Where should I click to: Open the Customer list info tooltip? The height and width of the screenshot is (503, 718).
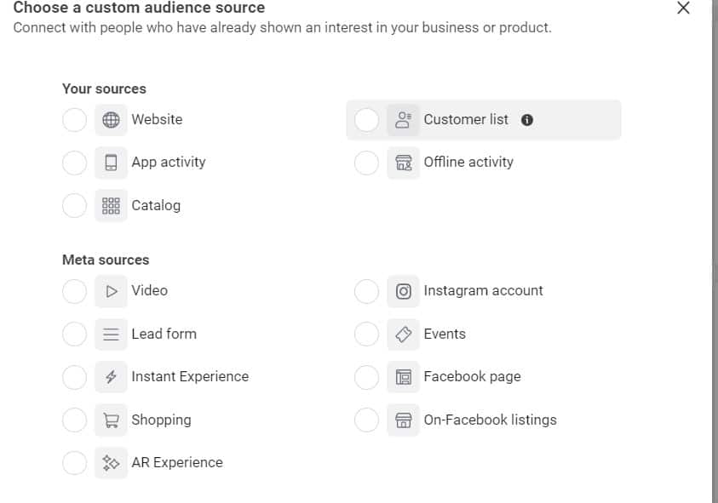527,120
